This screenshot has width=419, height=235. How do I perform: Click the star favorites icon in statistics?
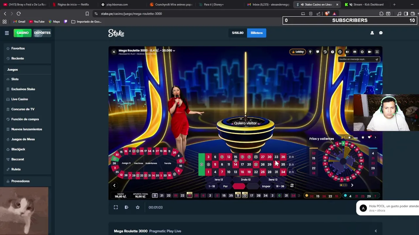363,137
